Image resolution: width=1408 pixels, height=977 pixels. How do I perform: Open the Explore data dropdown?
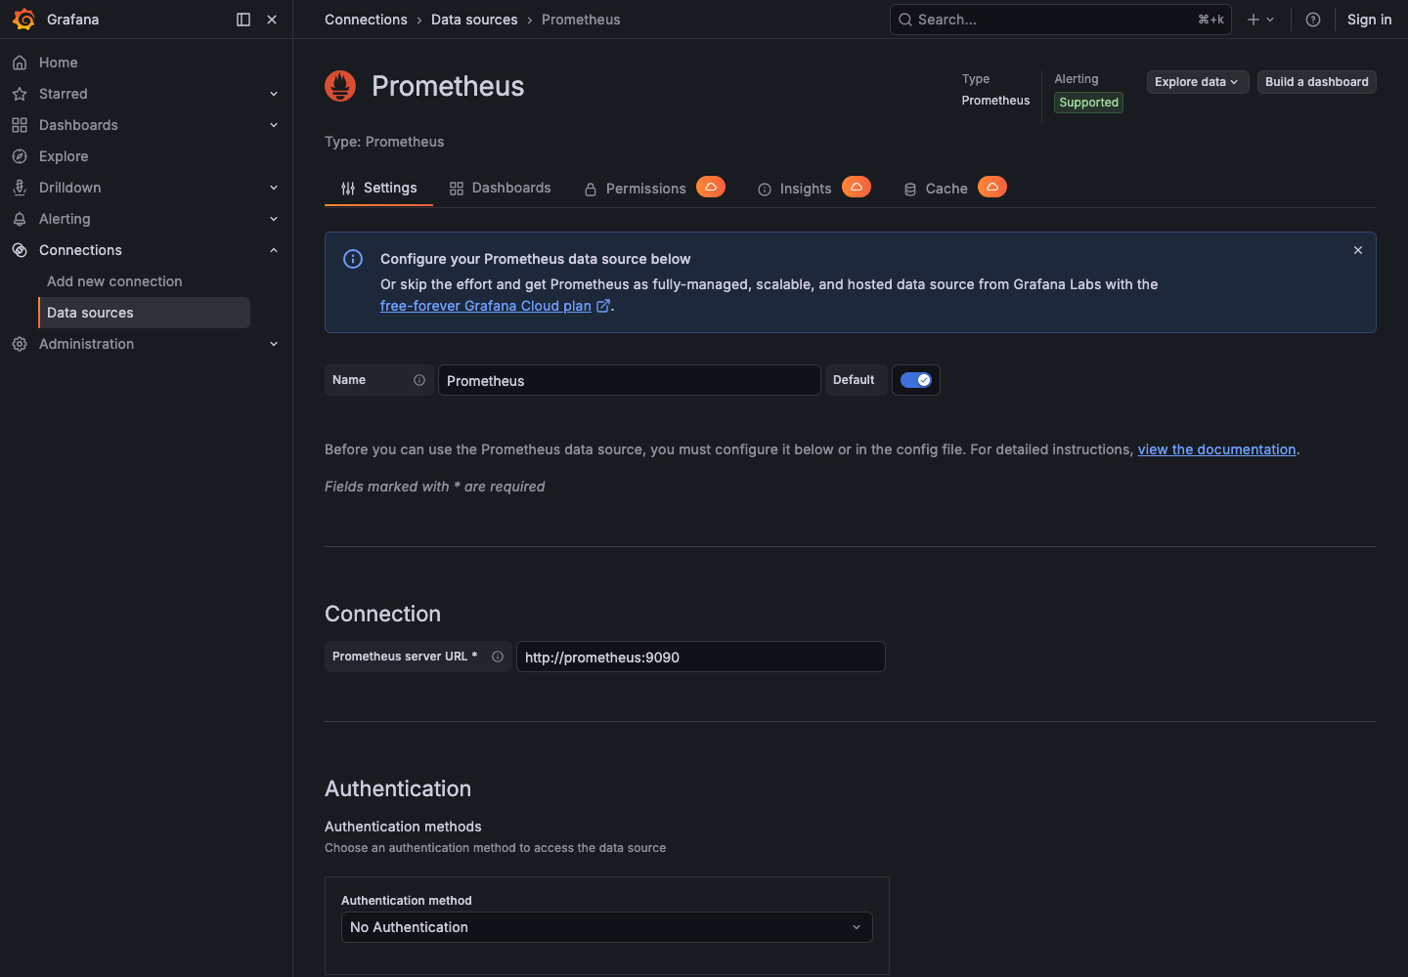click(1198, 82)
